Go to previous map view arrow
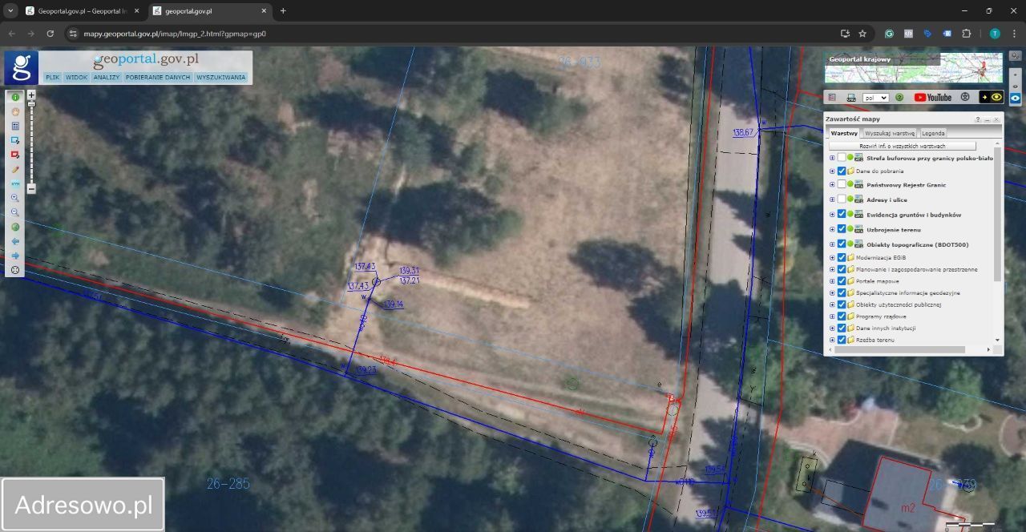The width and height of the screenshot is (1026, 532). pyautogui.click(x=15, y=241)
